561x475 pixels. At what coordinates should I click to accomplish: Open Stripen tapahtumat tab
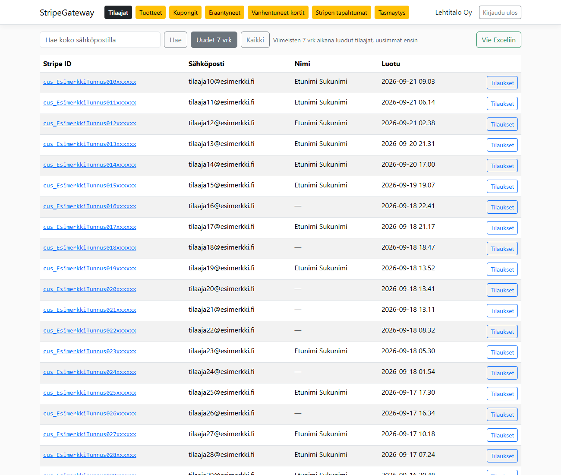(341, 13)
